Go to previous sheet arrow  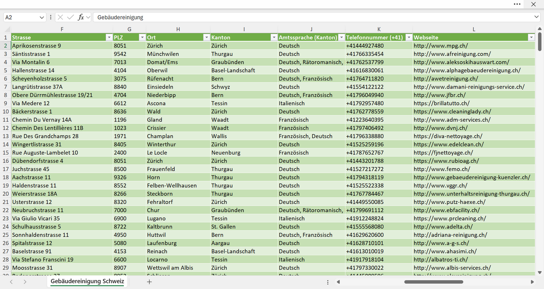coord(11,282)
